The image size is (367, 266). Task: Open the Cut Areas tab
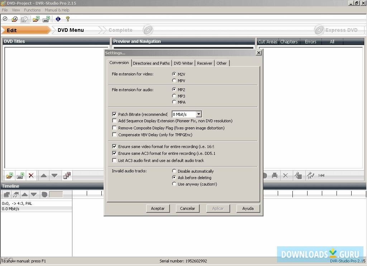tap(267, 42)
